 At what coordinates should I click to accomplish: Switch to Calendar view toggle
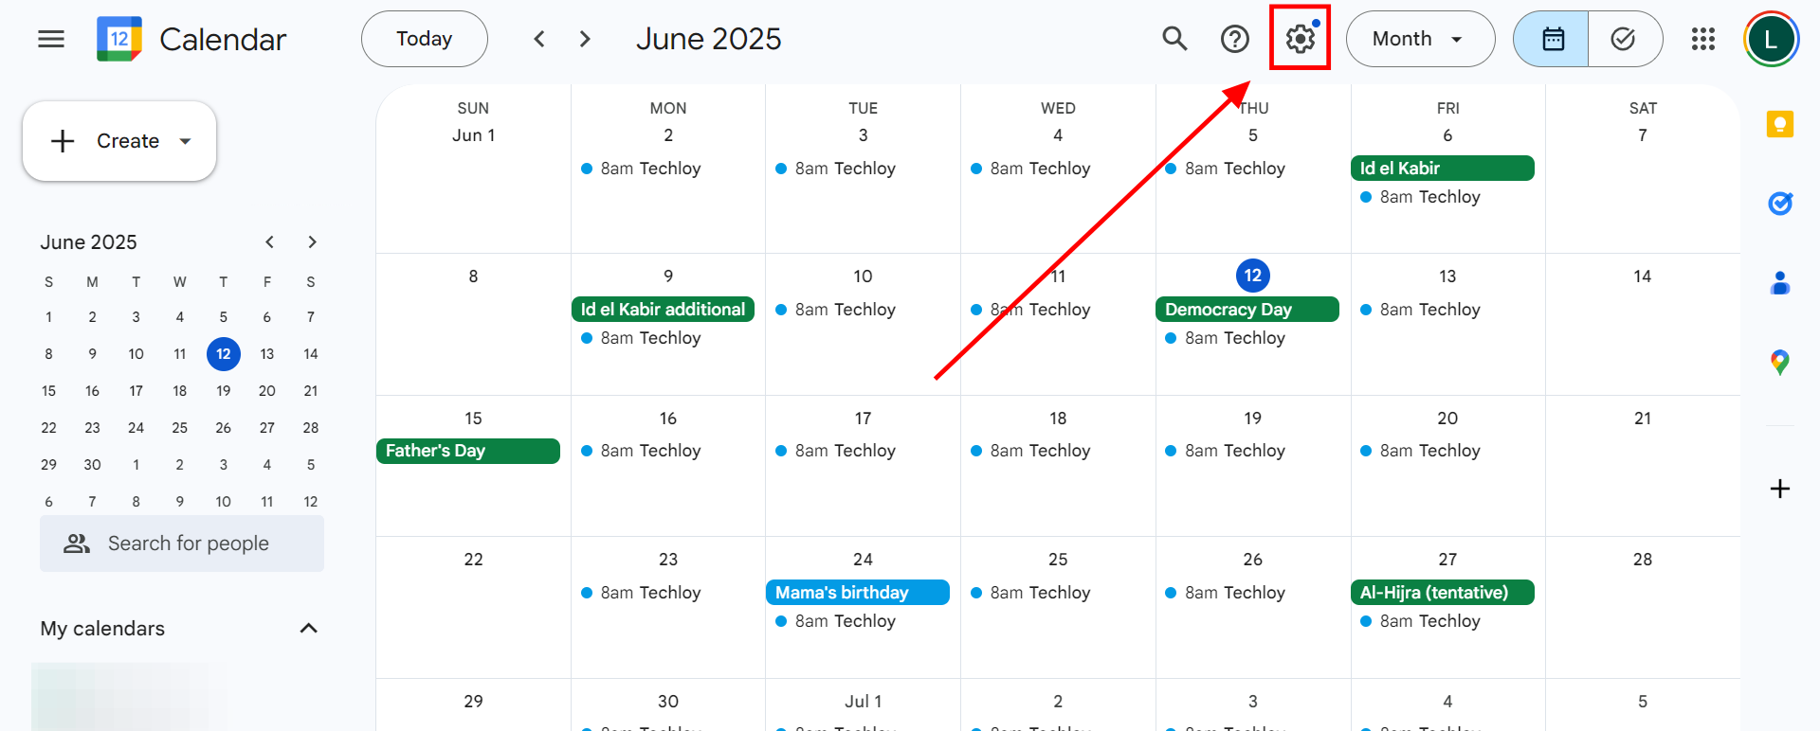coord(1552,39)
